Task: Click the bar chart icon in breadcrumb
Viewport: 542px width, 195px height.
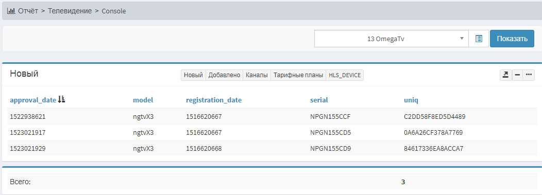Action: [11, 11]
